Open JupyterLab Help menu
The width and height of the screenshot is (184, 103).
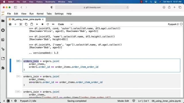point(69,14)
